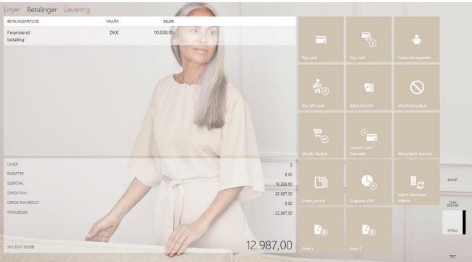Image resolution: width=472 pixels, height=262 pixels.
Task: Click the Pay card tile
Action: pyautogui.click(x=321, y=40)
